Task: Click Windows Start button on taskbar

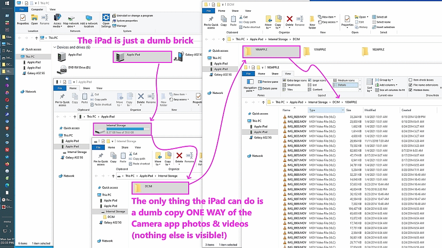Action: point(7,3)
